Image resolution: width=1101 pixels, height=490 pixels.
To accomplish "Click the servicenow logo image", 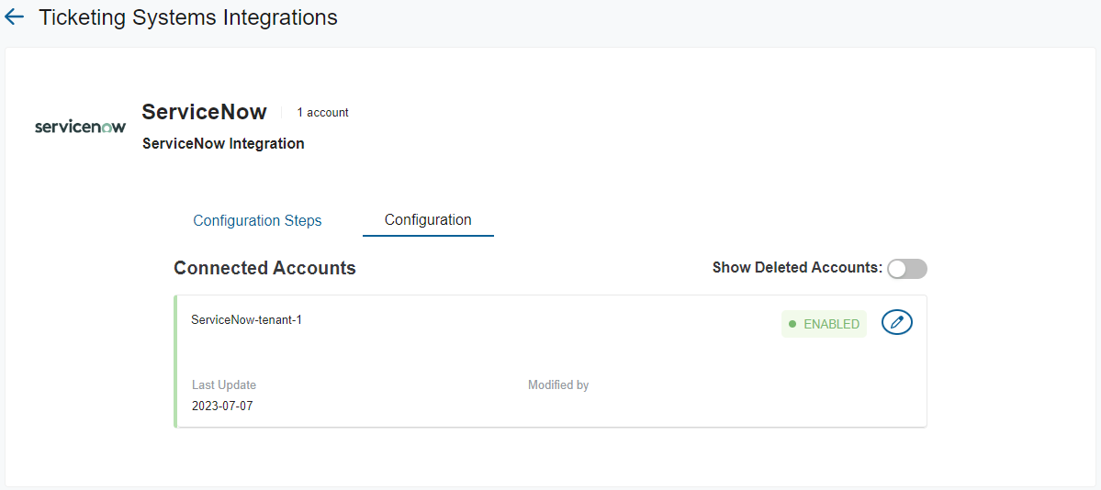I will 80,127.
